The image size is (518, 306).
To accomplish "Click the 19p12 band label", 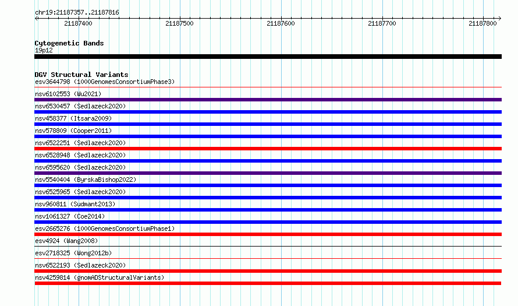I will (x=44, y=50).
